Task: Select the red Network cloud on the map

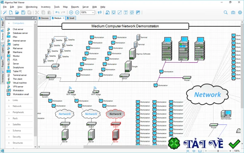Action: click(115, 114)
